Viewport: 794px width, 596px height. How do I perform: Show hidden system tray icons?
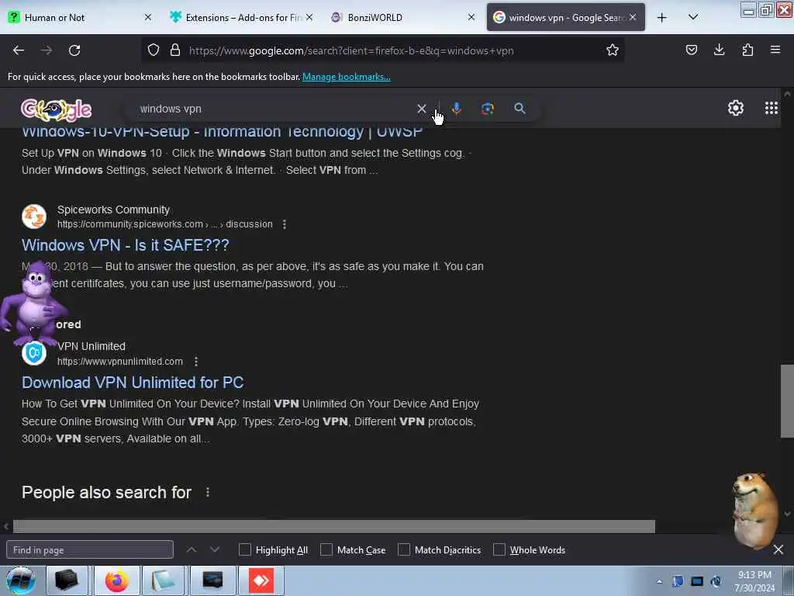tap(659, 581)
